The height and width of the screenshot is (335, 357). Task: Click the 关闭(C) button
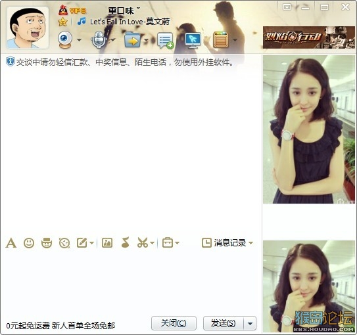click(174, 323)
